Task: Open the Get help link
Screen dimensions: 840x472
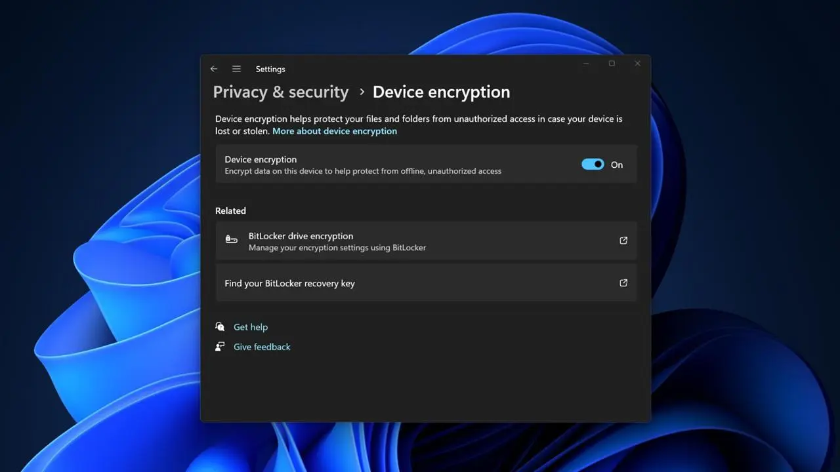Action: pyautogui.click(x=251, y=327)
